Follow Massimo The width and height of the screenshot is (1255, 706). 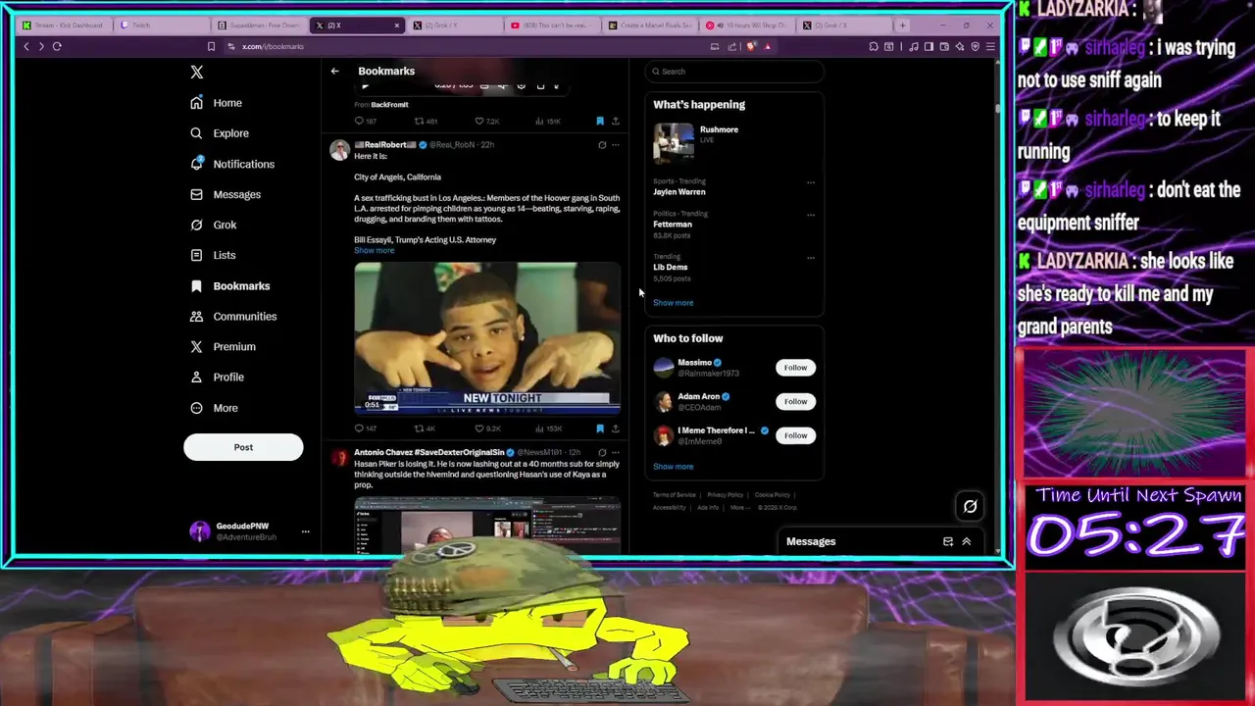click(795, 368)
